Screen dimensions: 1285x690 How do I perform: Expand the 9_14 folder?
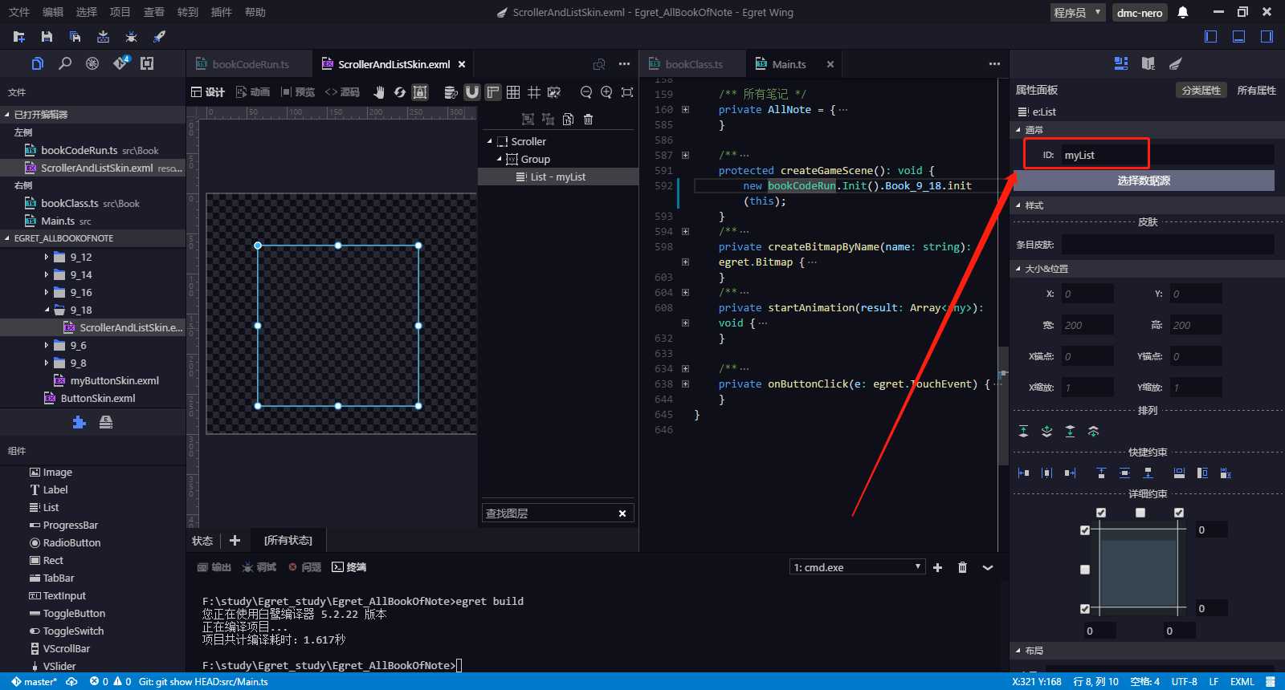click(x=47, y=275)
